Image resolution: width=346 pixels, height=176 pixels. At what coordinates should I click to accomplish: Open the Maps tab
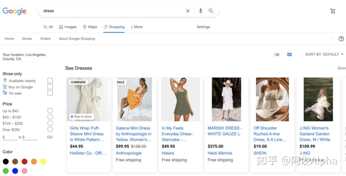click(90, 27)
